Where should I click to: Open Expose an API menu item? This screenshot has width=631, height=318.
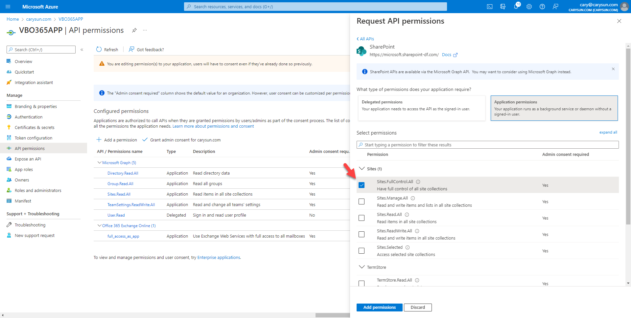28,159
